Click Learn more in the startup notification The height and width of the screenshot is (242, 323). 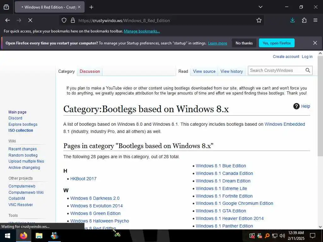(x=218, y=43)
